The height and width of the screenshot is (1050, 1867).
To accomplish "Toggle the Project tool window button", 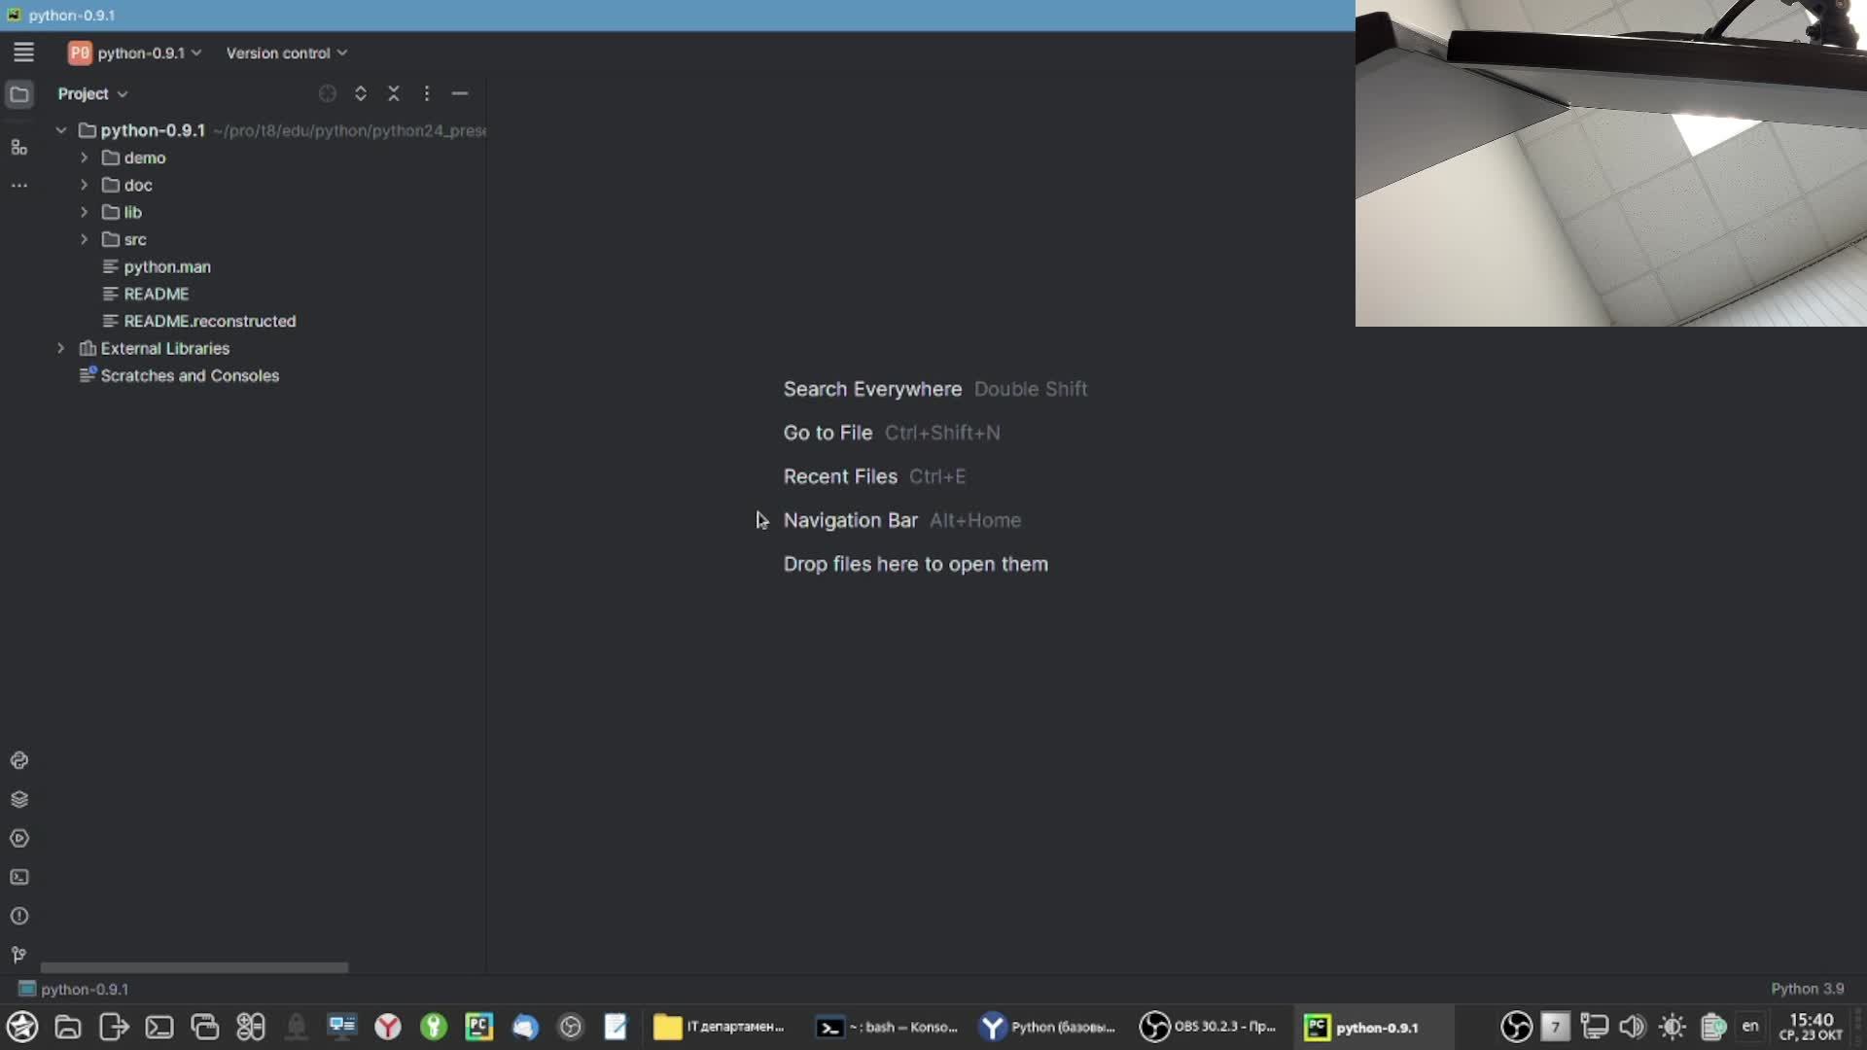I will tap(18, 94).
